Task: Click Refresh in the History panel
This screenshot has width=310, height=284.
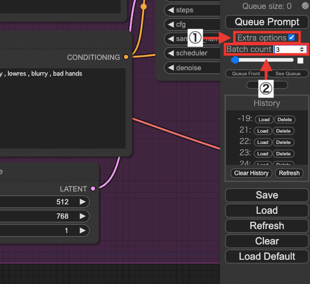Action: (x=289, y=173)
